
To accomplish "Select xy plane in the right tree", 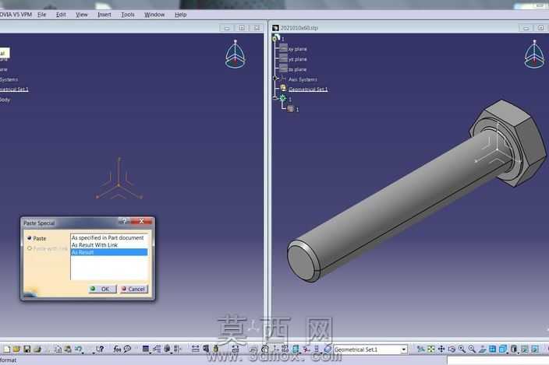I will (x=297, y=49).
